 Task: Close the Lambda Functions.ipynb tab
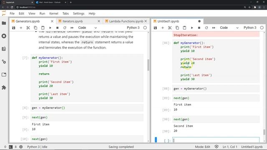pyautogui.click(x=146, y=21)
